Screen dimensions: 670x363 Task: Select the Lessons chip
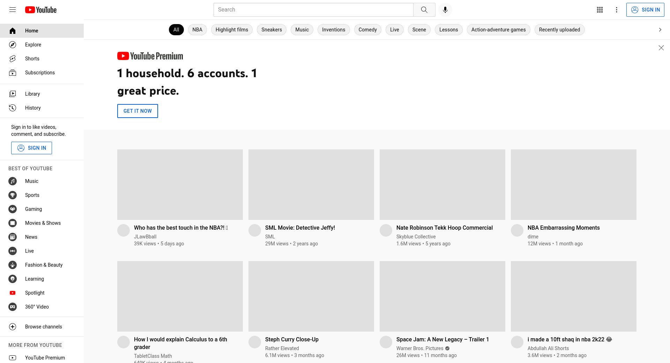pos(448,30)
